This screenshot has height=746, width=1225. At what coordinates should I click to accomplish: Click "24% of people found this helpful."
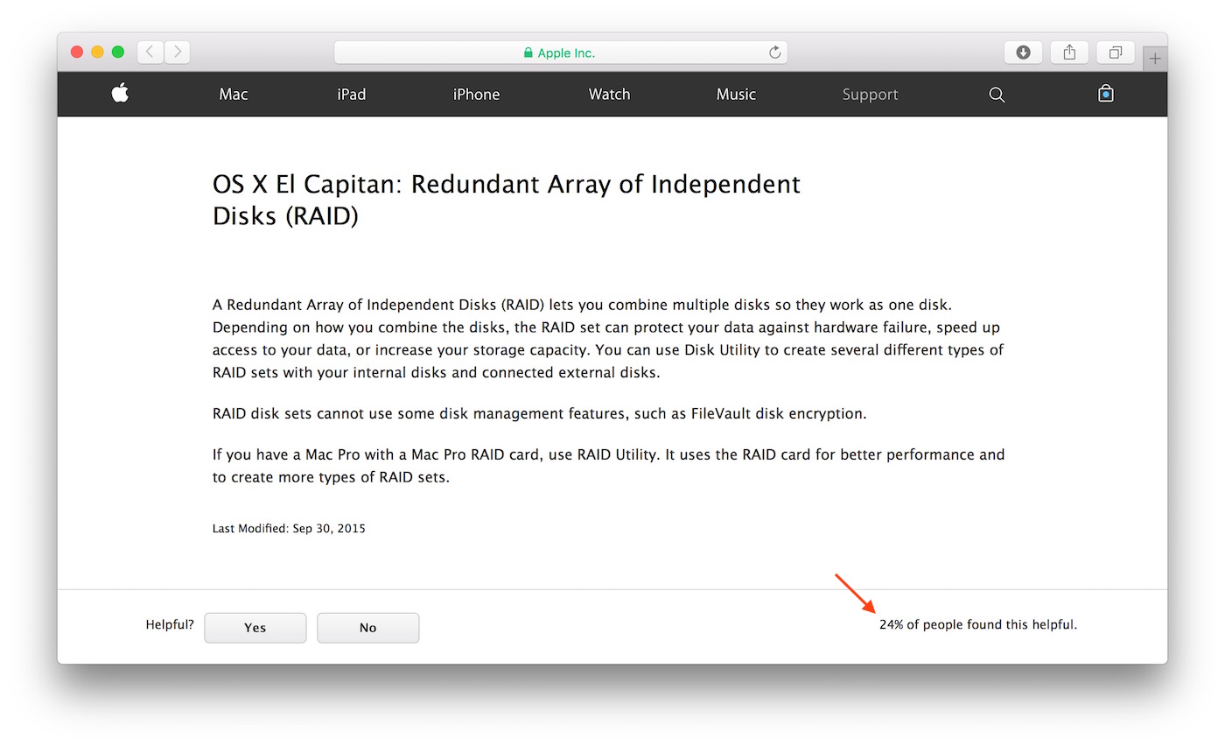(x=978, y=625)
